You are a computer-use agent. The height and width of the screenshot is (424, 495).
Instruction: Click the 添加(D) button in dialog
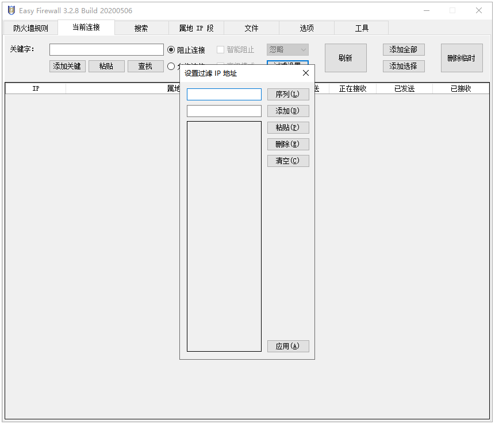click(x=288, y=111)
